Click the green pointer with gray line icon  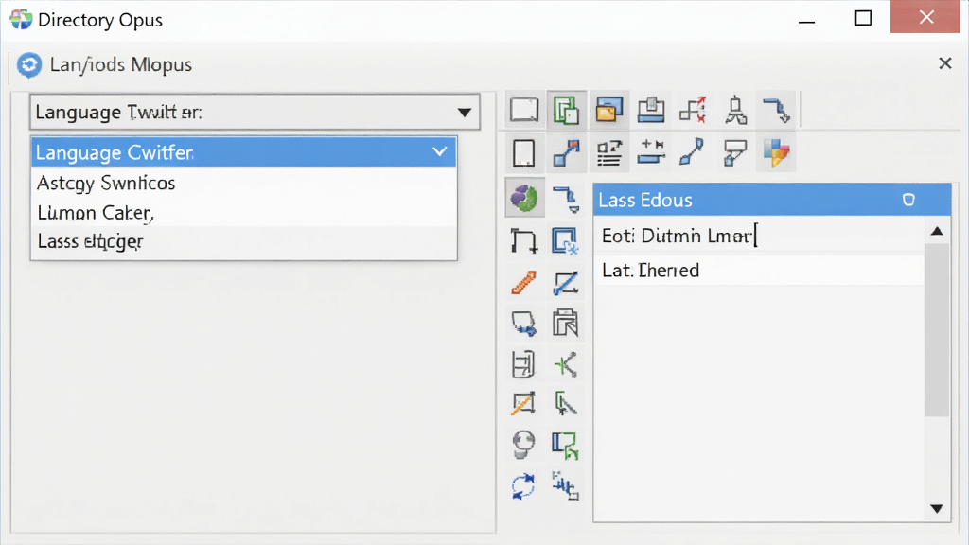[566, 404]
